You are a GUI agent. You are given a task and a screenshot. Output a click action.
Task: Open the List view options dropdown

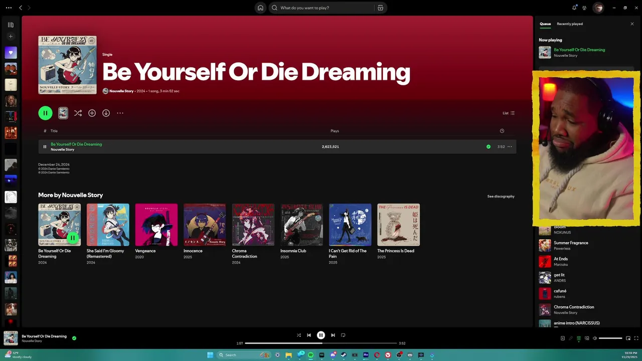[x=509, y=113]
